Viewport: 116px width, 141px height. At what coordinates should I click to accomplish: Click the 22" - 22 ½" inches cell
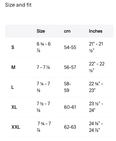pyautogui.click(x=97, y=67)
